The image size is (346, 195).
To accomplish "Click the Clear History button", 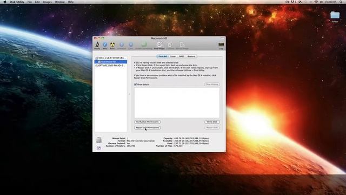I will [211, 84].
